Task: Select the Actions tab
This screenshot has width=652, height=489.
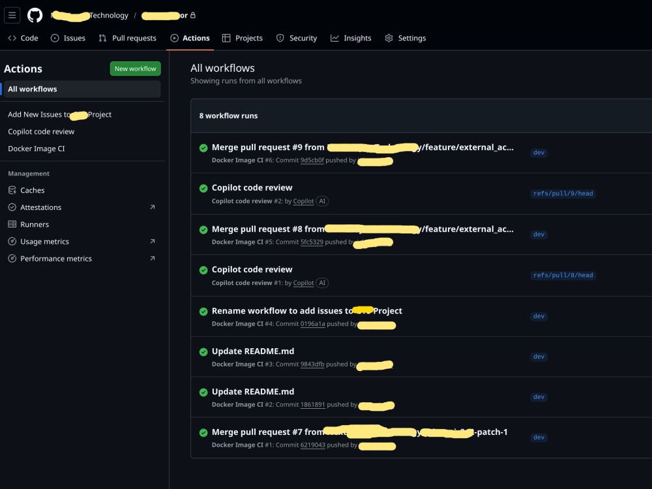Action: pyautogui.click(x=190, y=38)
